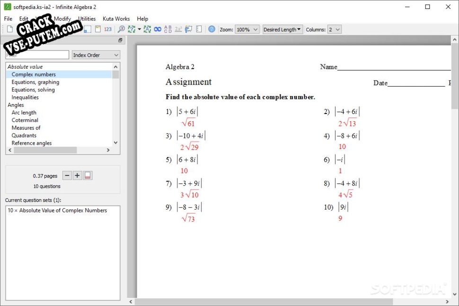
Task: Click the ABCD multiple choice icon
Action: click(168, 29)
